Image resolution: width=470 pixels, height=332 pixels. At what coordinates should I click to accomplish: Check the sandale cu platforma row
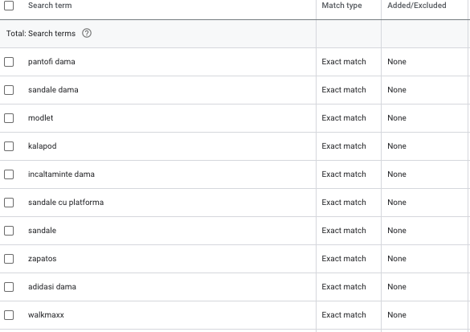tap(9, 203)
